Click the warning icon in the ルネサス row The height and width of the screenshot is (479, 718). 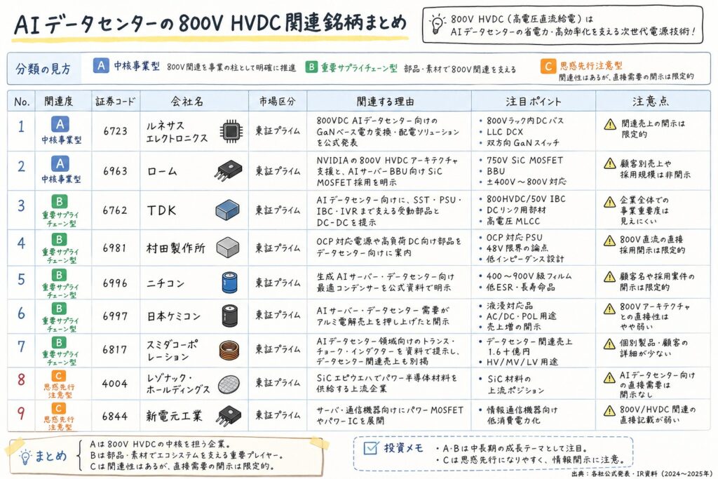(x=609, y=125)
